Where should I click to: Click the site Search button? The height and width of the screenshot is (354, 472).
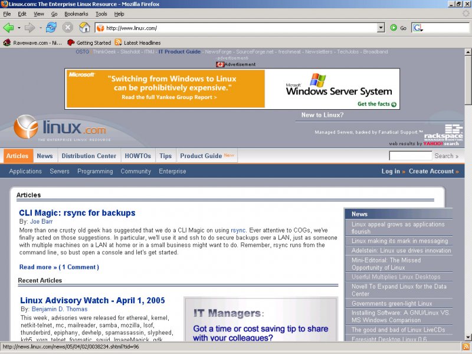[x=447, y=156]
